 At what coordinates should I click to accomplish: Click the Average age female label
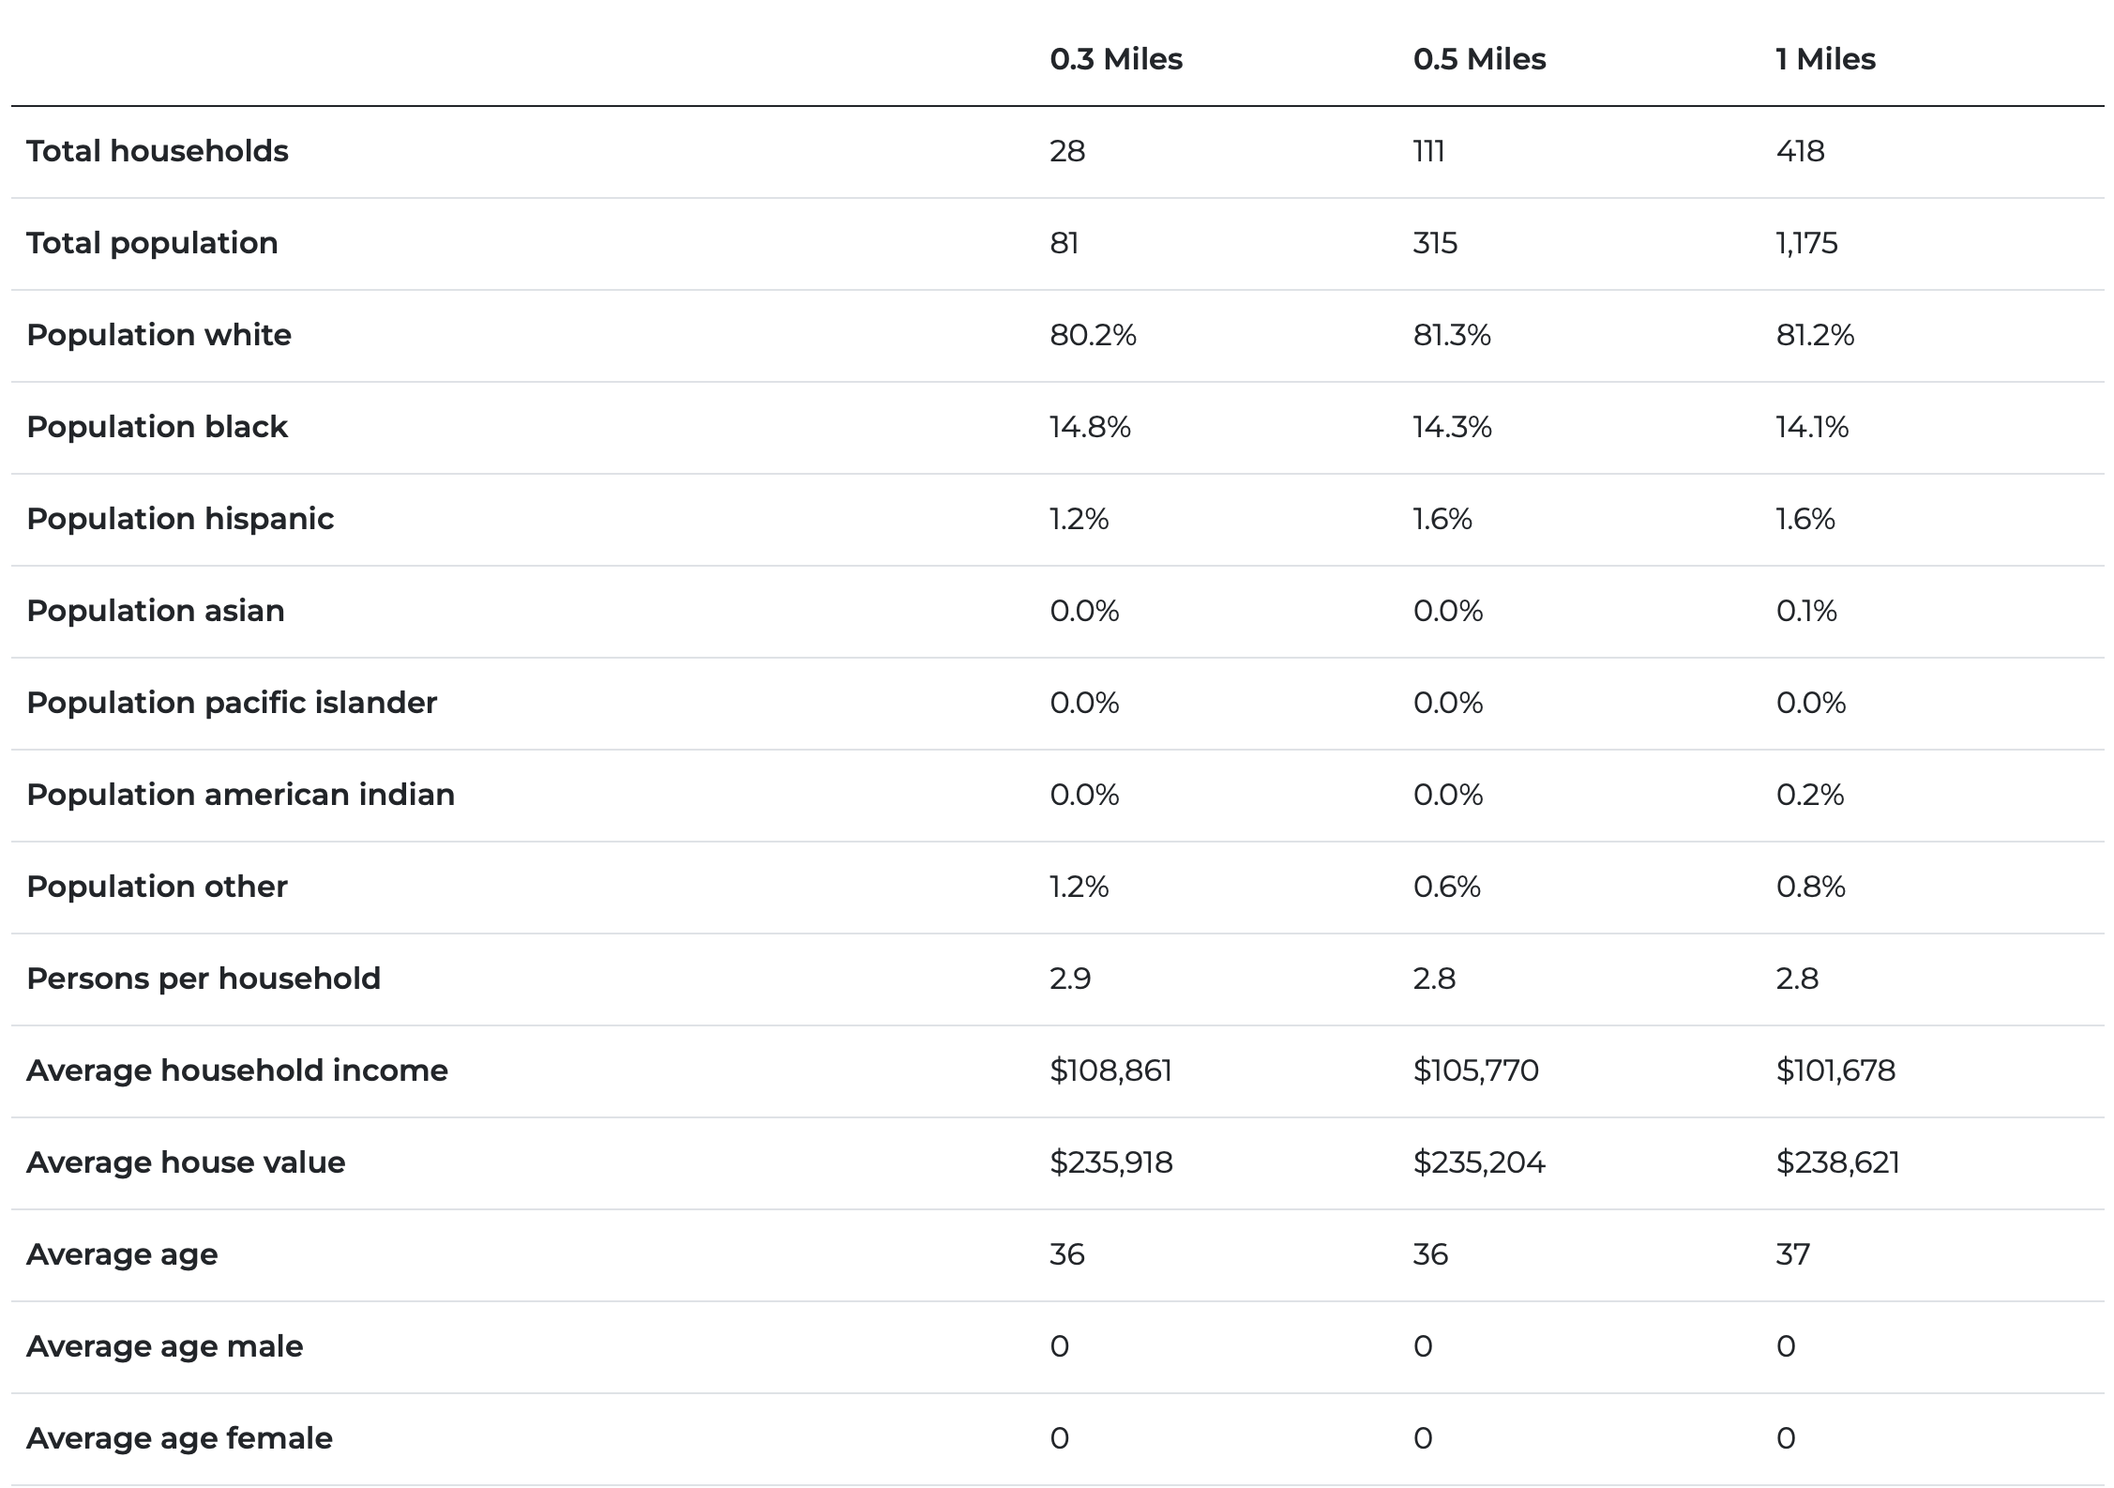pos(179,1438)
